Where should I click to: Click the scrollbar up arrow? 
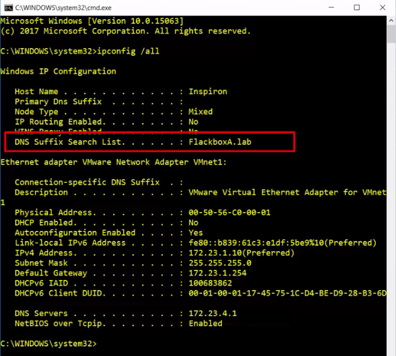391,20
